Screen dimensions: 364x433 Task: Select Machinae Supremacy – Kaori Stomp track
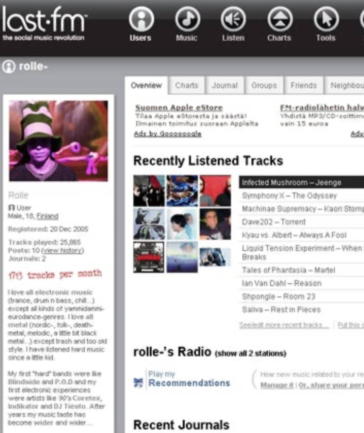coord(301,209)
